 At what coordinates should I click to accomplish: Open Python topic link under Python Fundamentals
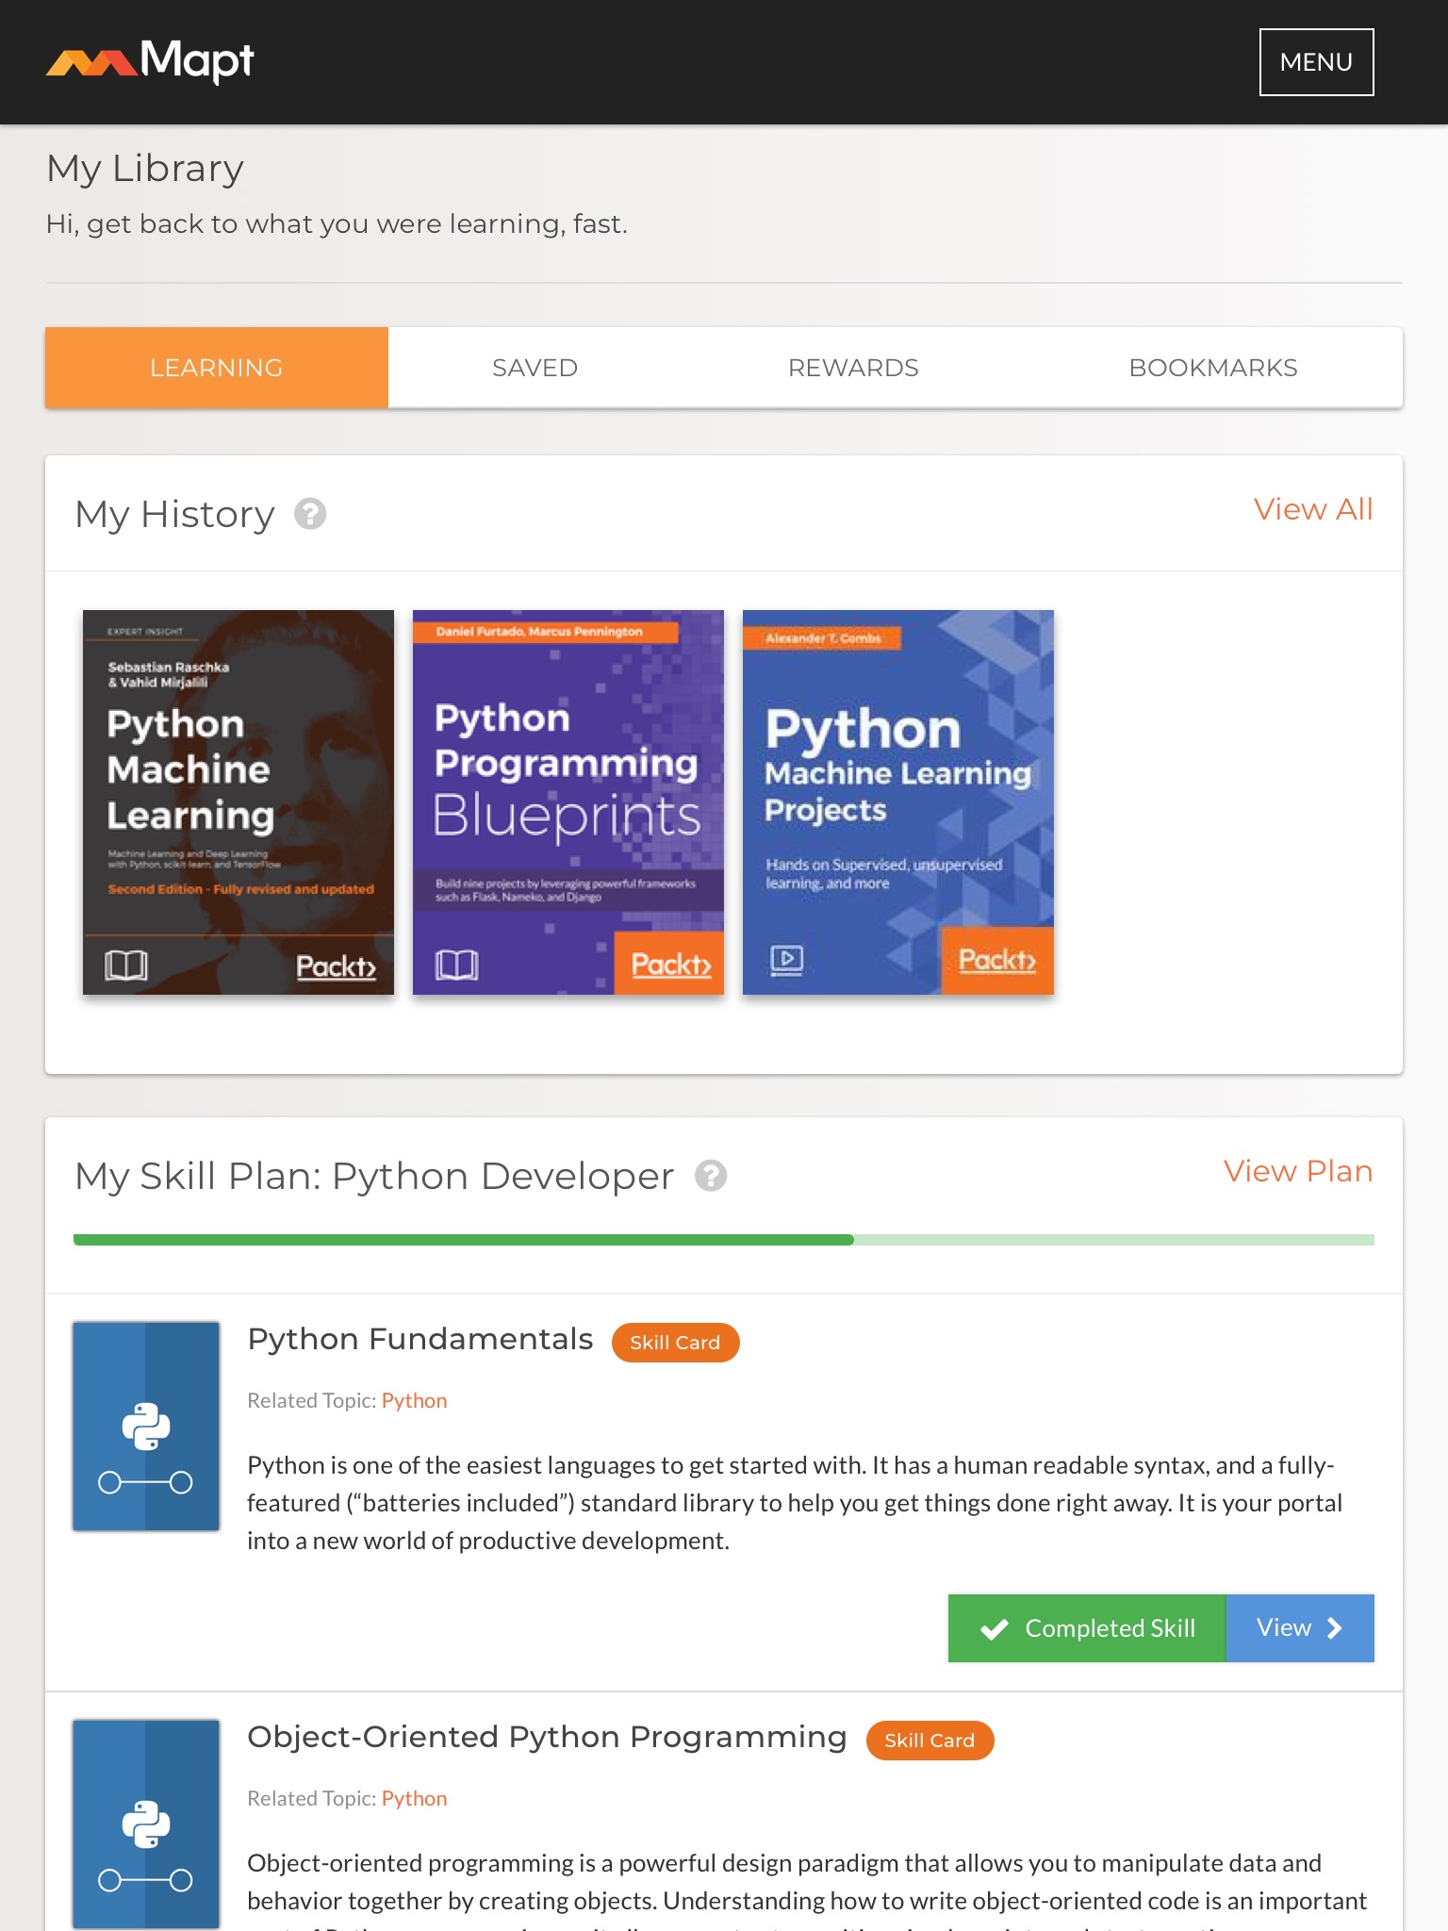[414, 1400]
